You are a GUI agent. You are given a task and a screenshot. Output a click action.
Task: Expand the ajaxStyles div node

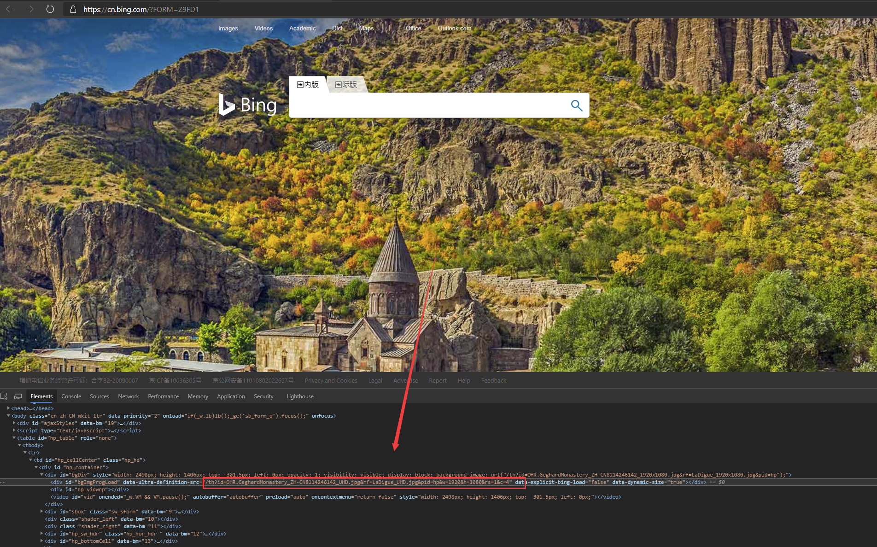click(14, 423)
